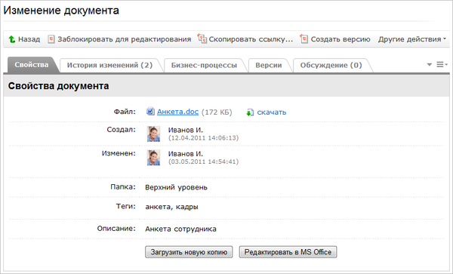The image size is (453, 274).
Task: Click the green Назад arrow icon
Action: [12, 39]
